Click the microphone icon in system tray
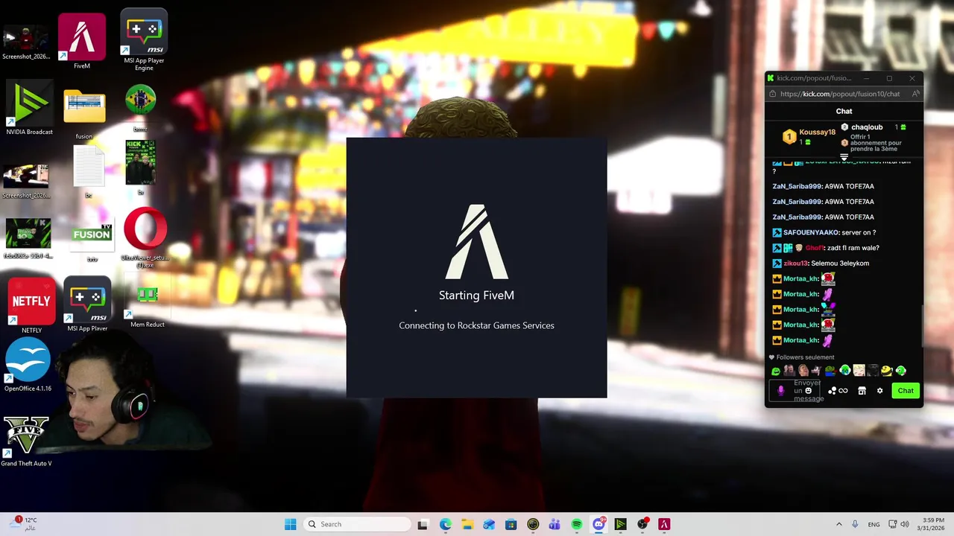The image size is (954, 536). 855,524
